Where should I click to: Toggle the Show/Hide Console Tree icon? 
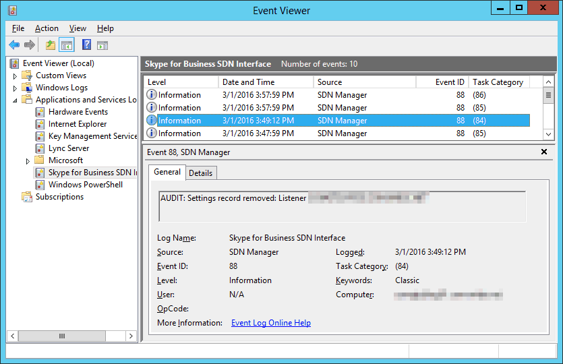click(67, 45)
